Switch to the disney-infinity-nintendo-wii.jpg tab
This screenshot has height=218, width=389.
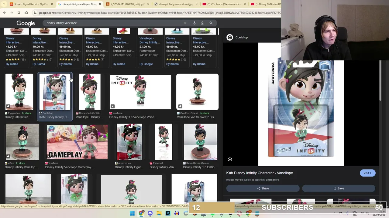click(176, 4)
